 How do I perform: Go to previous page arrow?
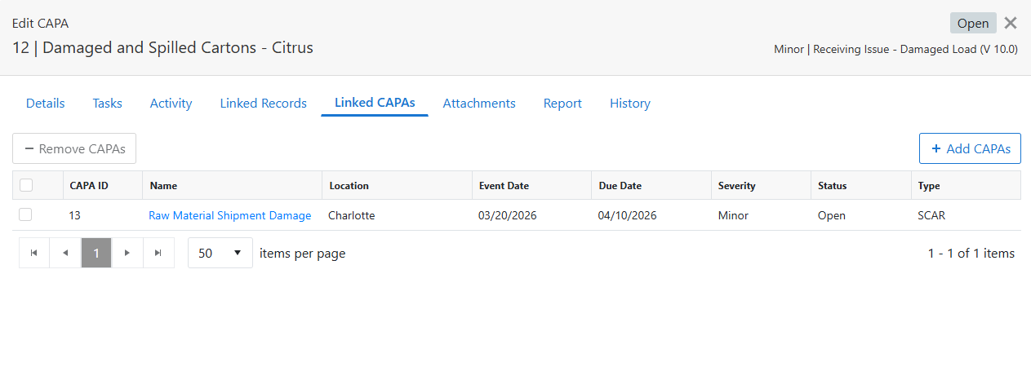[65, 253]
